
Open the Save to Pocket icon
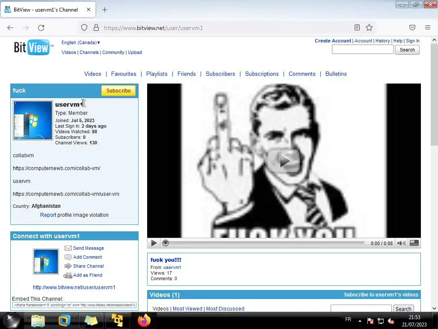coord(412,27)
